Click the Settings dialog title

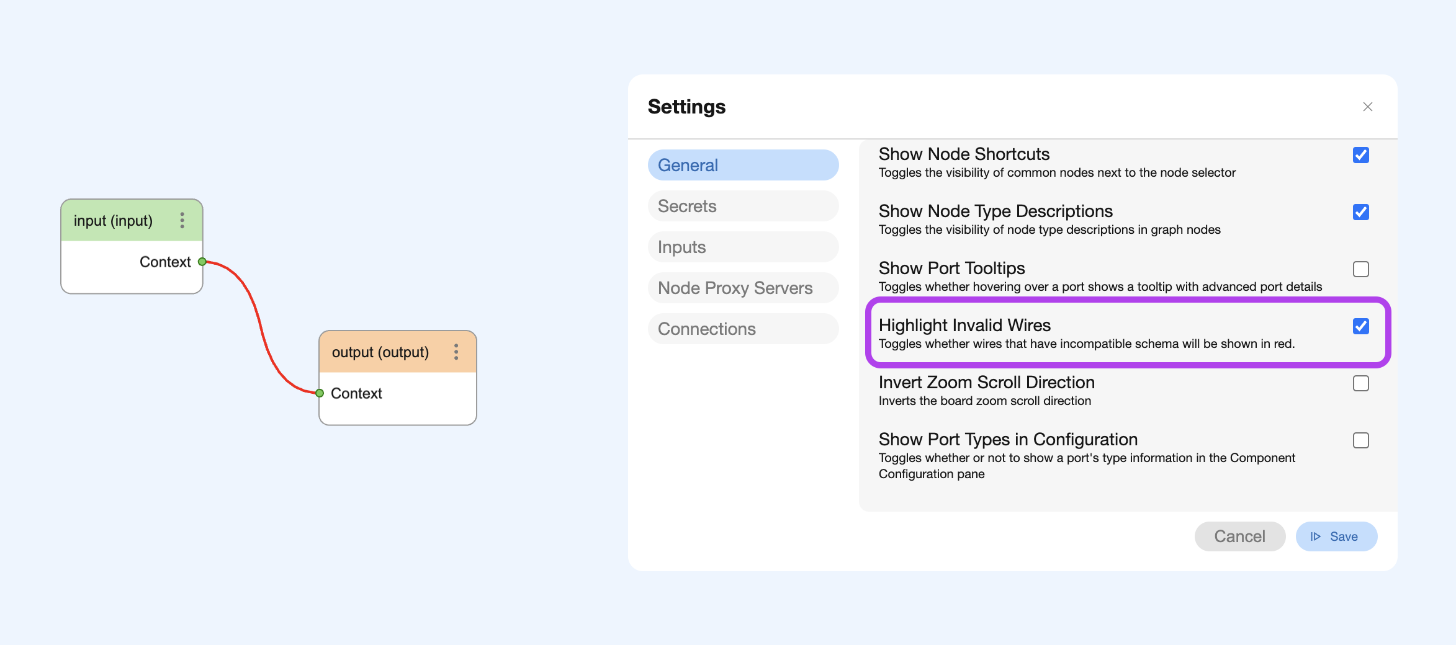pyautogui.click(x=686, y=107)
